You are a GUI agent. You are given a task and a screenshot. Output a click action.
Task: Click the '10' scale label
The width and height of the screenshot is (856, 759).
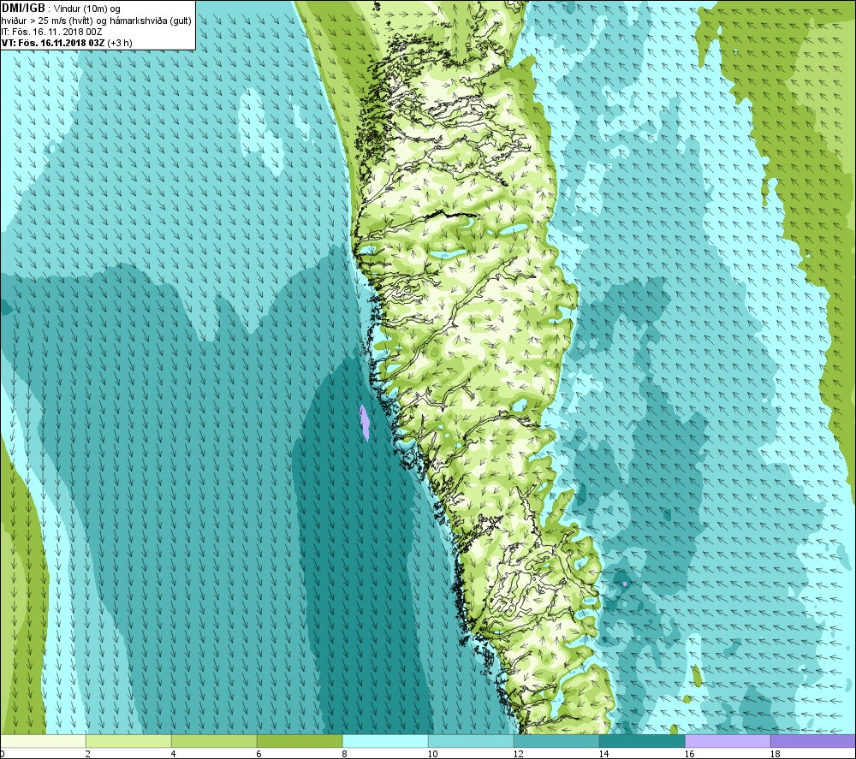432,754
